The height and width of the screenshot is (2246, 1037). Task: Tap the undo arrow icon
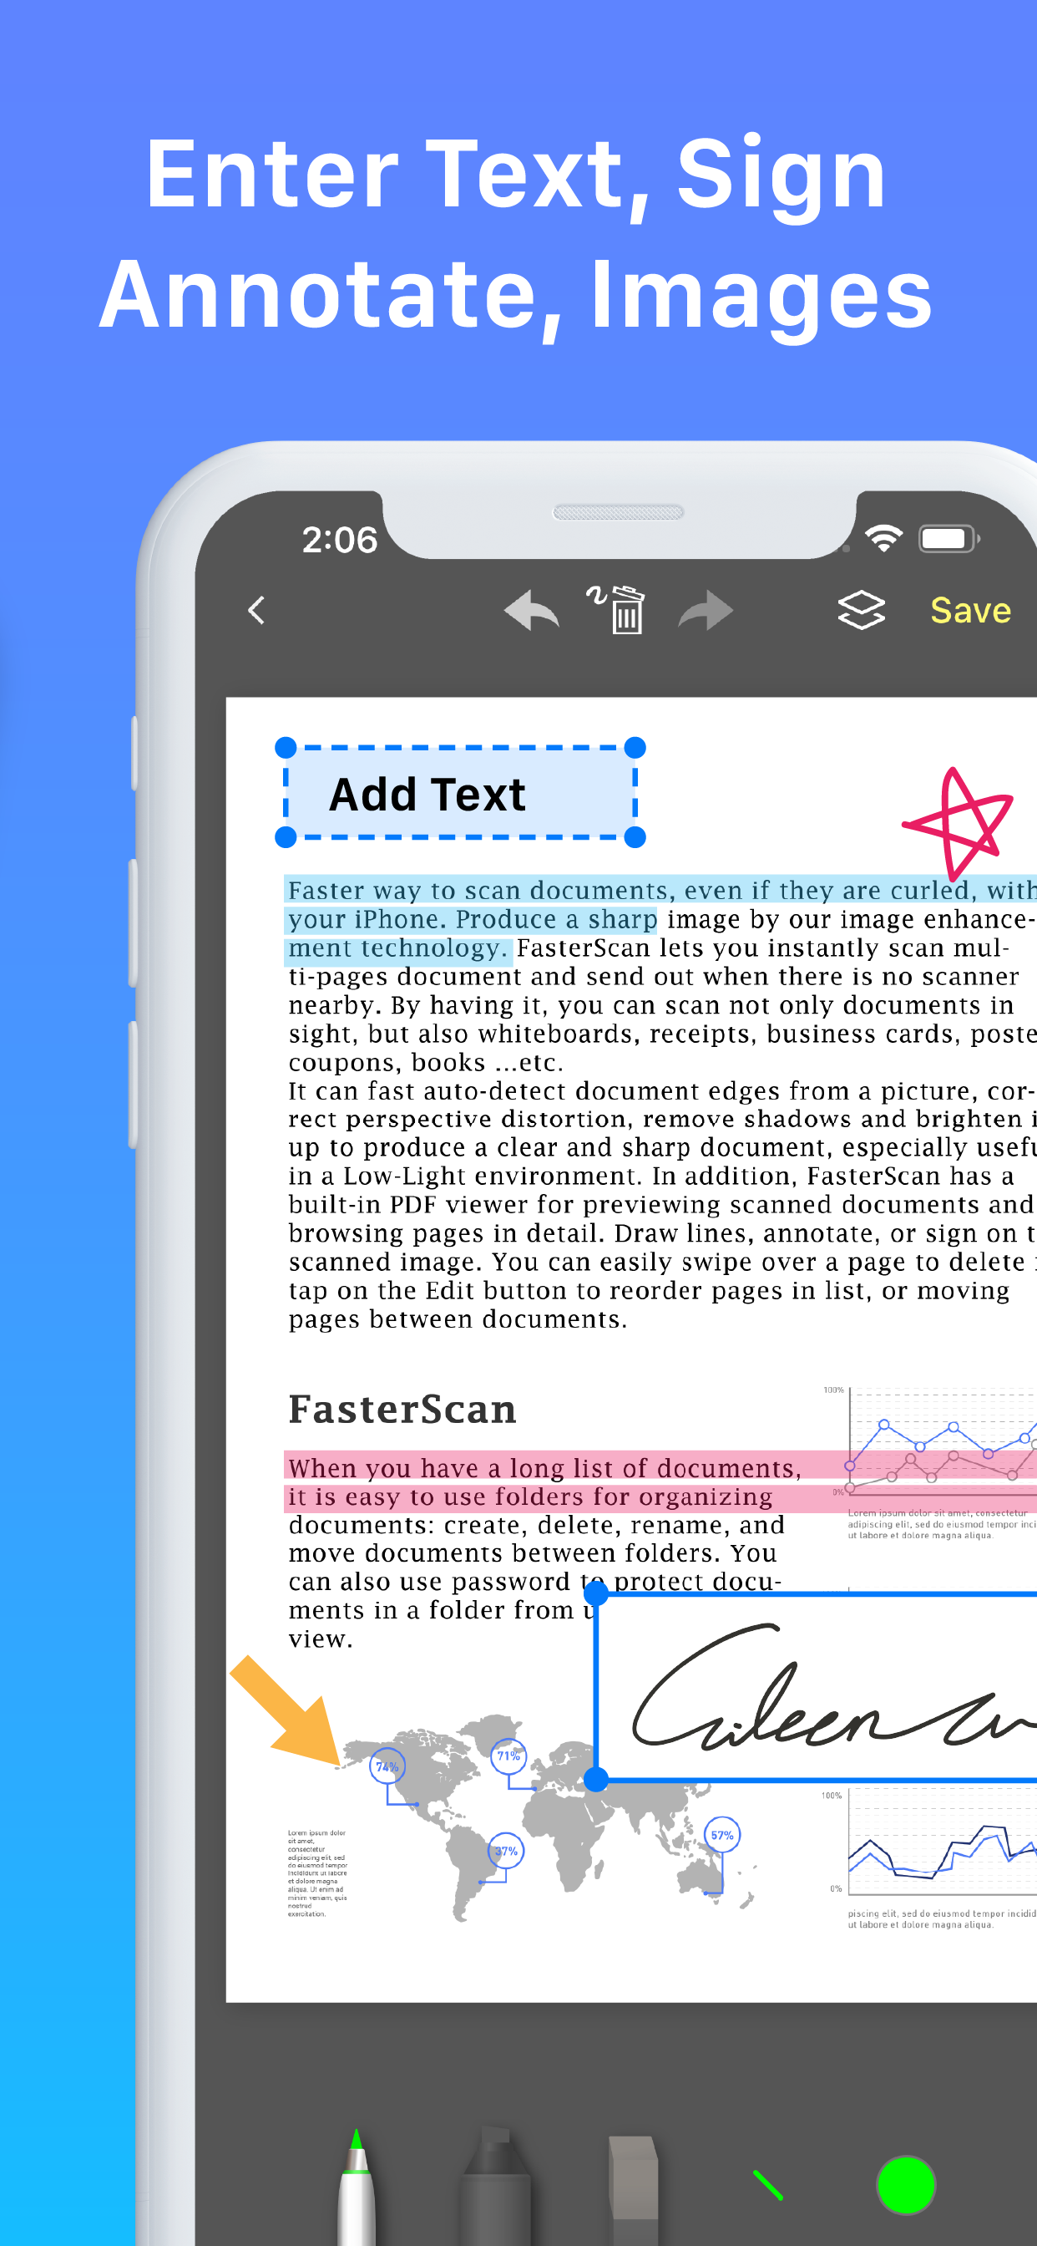pos(532,610)
